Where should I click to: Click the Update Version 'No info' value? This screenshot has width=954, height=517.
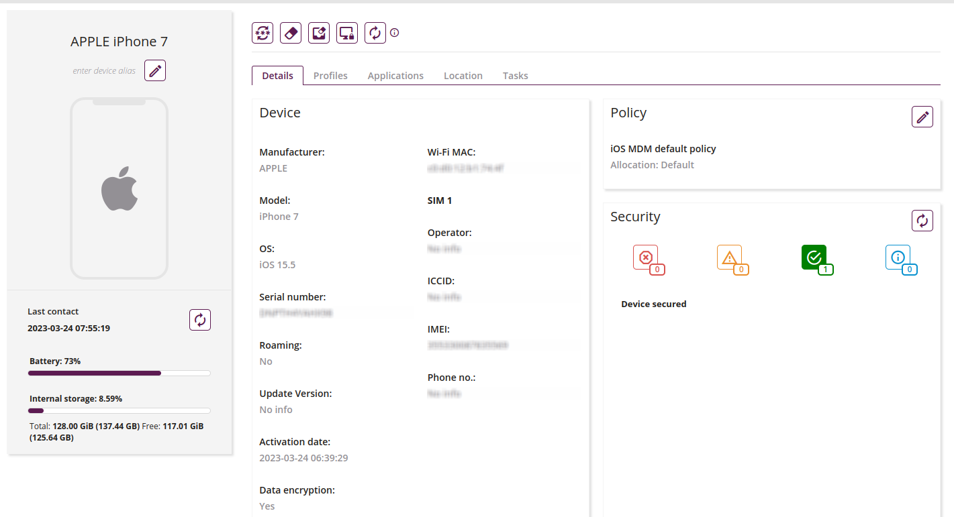pyautogui.click(x=276, y=410)
